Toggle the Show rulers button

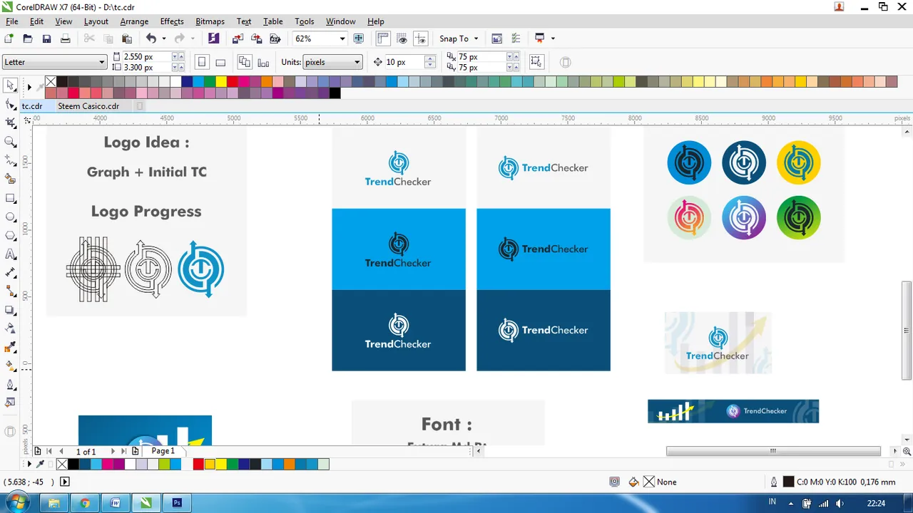[383, 38]
